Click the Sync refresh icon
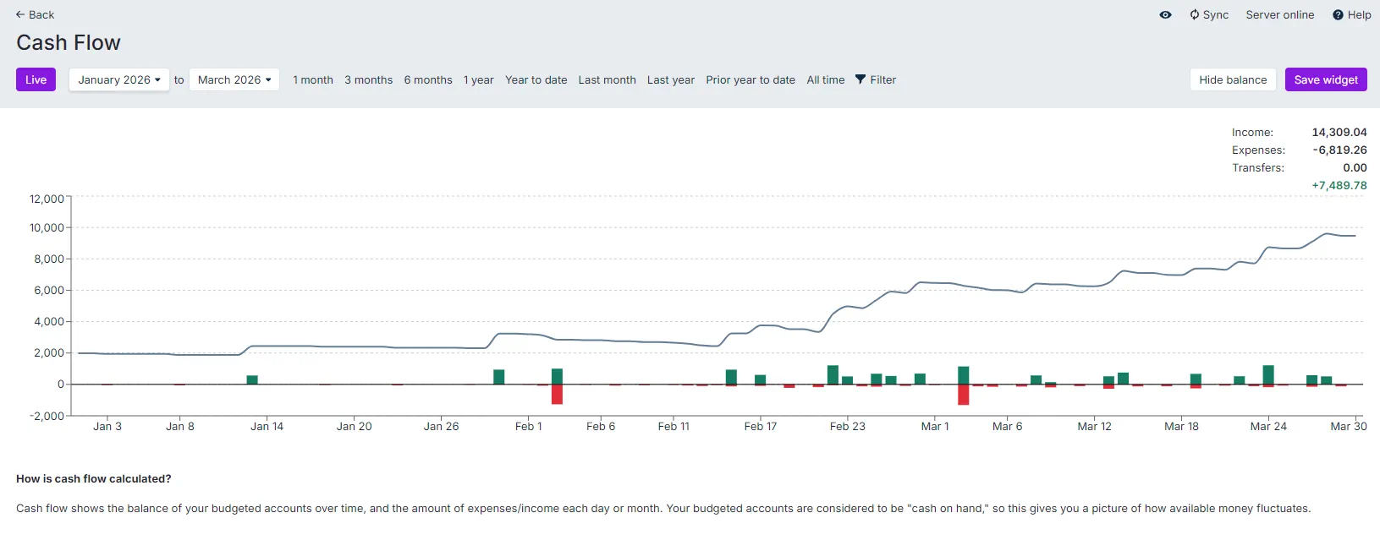Screen dimensions: 1380x551 (x=1194, y=14)
